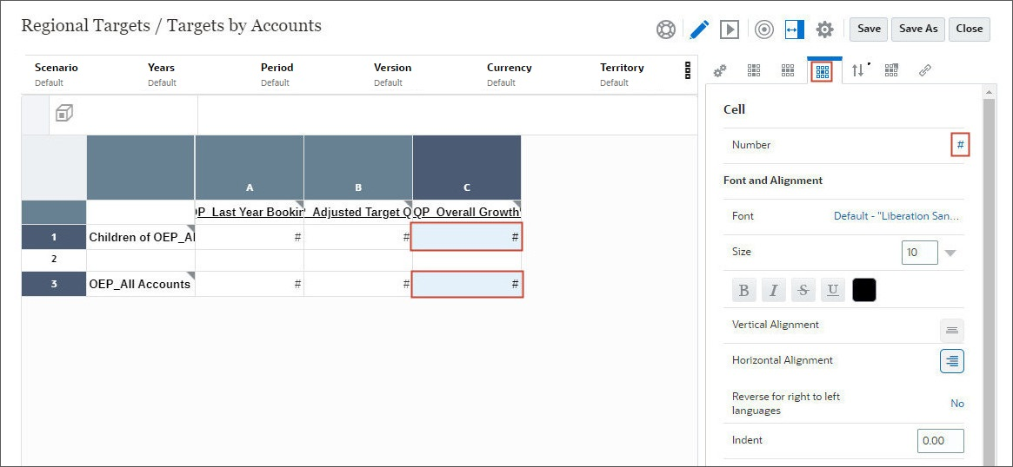Viewport: 1013px width, 467px height.
Task: Change Vertical Alignment button
Action: pos(951,330)
